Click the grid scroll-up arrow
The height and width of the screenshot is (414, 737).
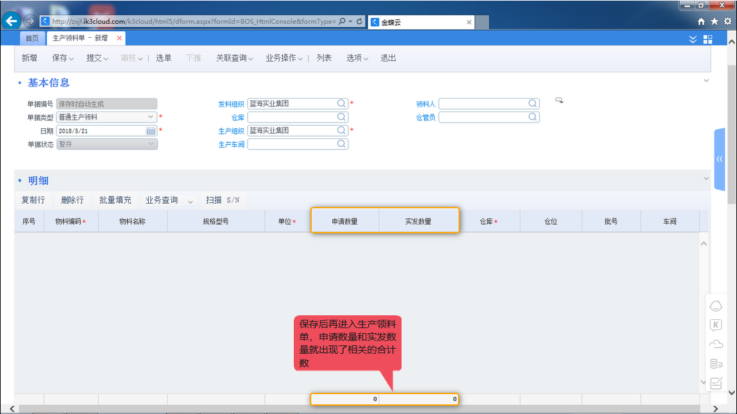[704, 244]
